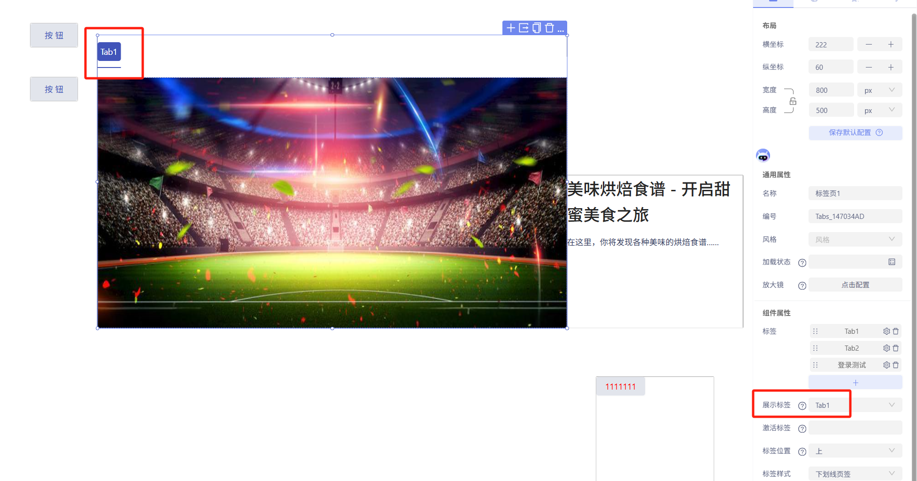
Task: Click the lower 按钮 button on the canvas
Action: coord(54,89)
